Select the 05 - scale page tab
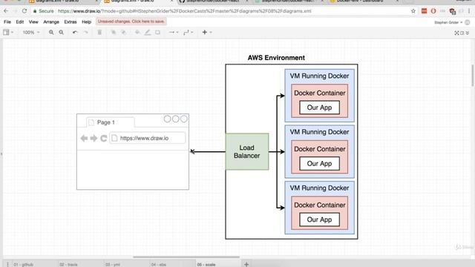Viewport: 475px width, 267px height. click(206, 265)
